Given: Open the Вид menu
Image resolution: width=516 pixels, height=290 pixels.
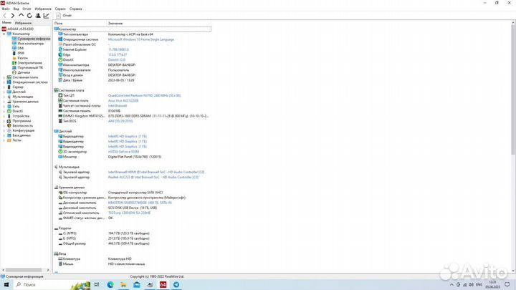Looking at the screenshot, I should pyautogui.click(x=16, y=9).
